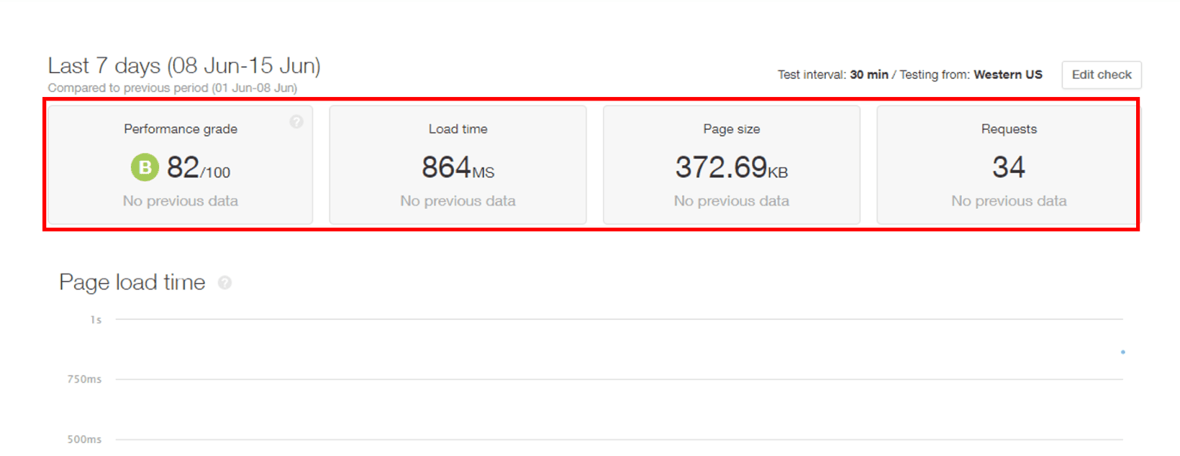Click the Page load time chart title
Viewport: 1180px width, 456px height.
[x=132, y=282]
